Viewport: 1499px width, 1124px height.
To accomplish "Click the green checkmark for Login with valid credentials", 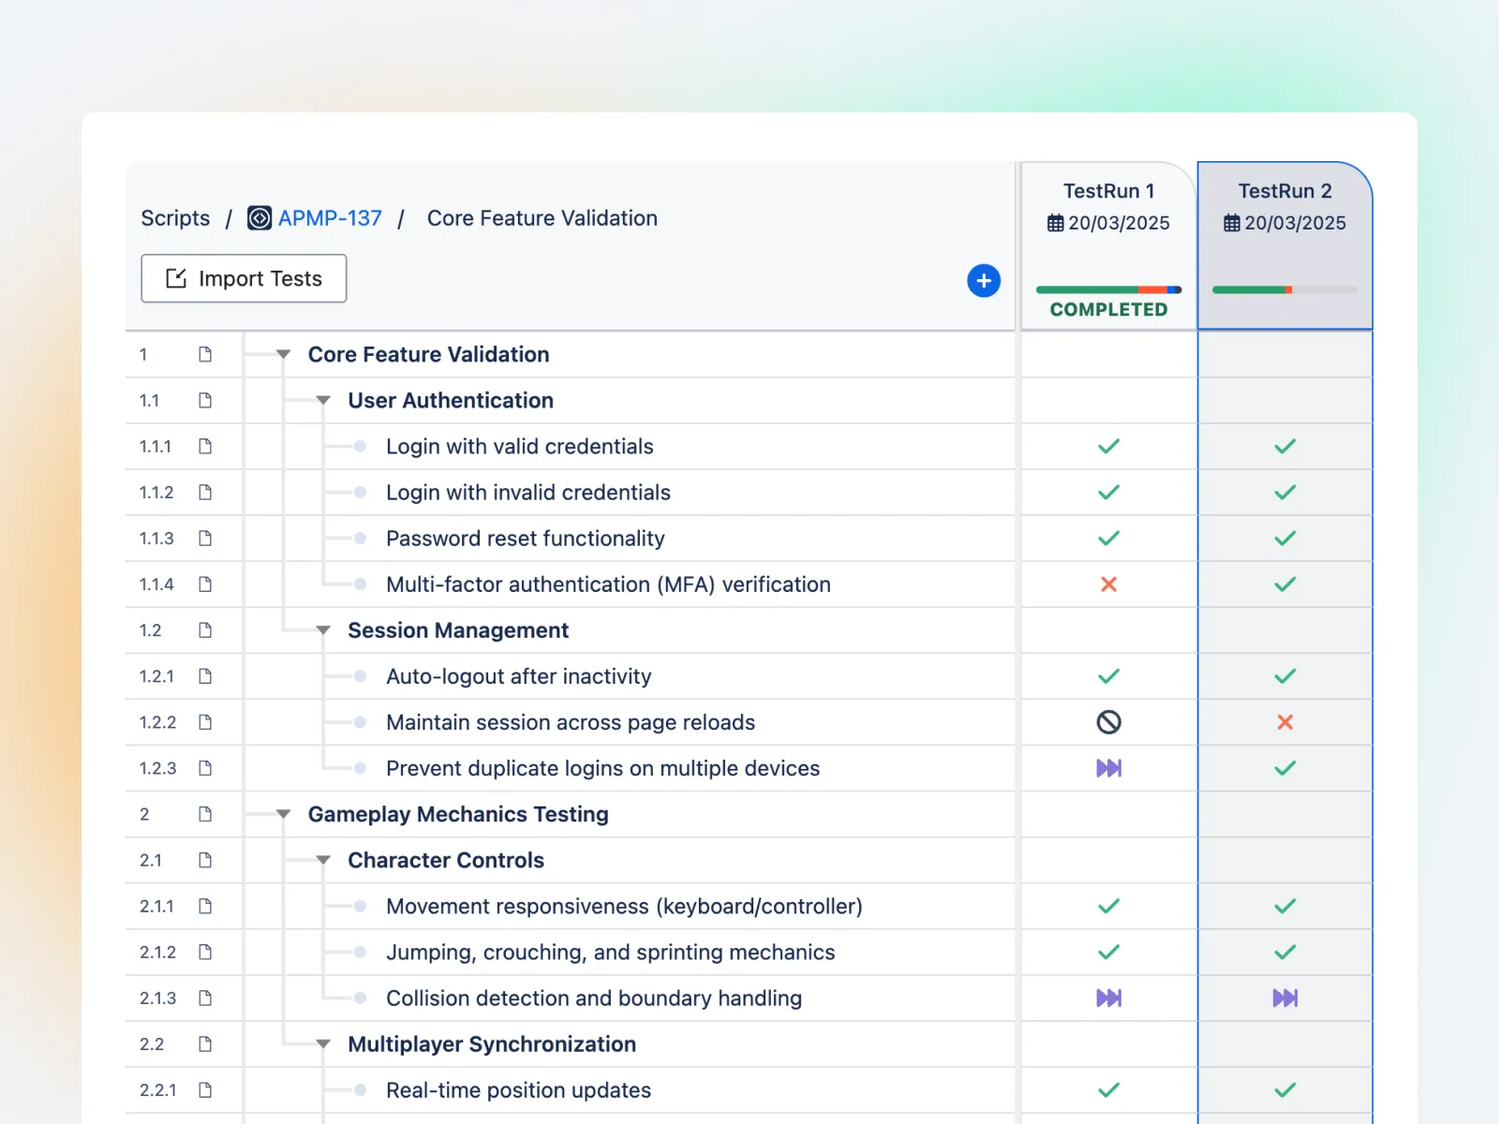I will 1108,447.
